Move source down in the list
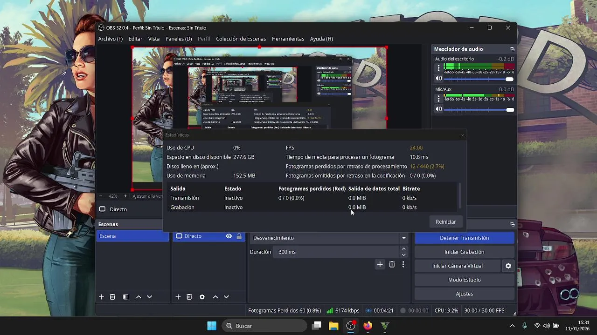 [226, 297]
